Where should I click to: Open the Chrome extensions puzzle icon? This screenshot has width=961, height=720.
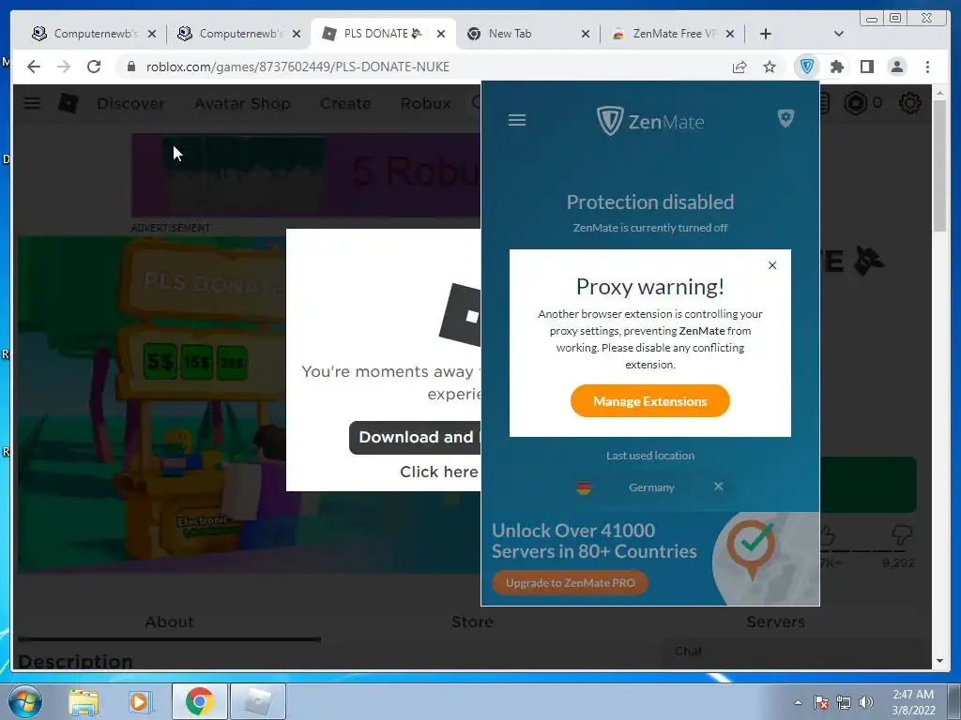click(836, 67)
